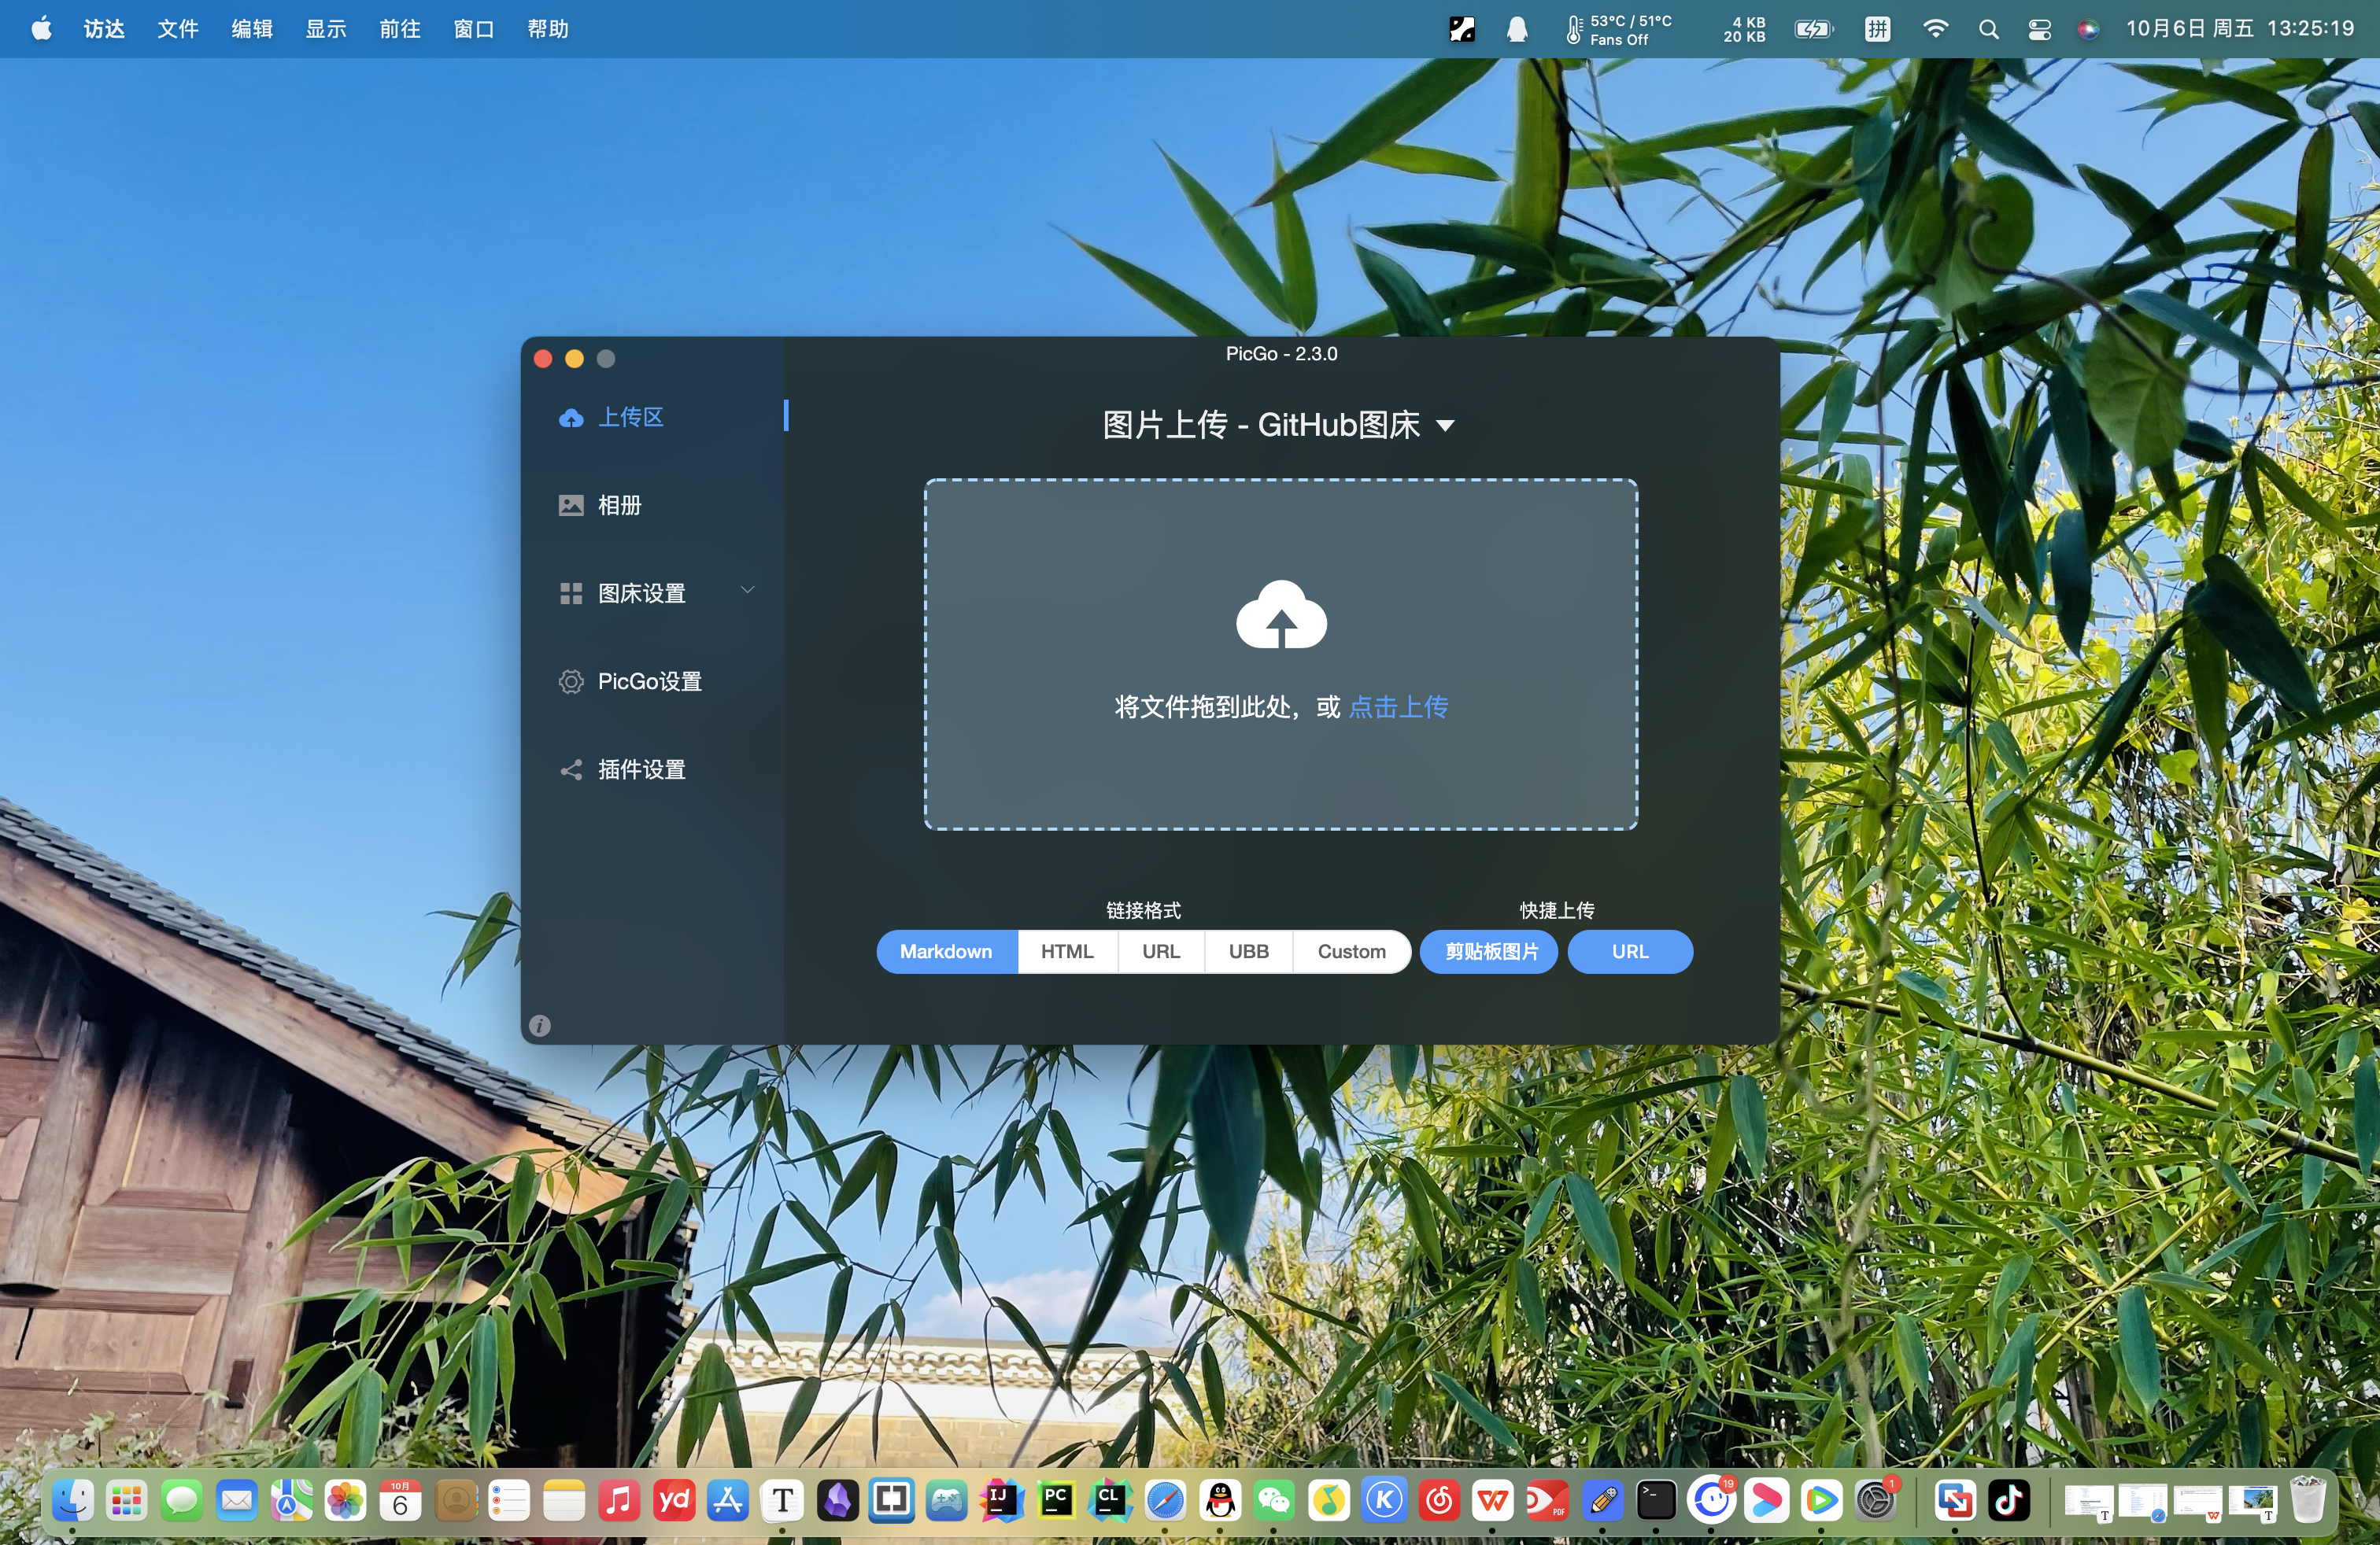Upload via 剪贴板图片 button
This screenshot has height=1545, width=2380.
pos(1490,951)
